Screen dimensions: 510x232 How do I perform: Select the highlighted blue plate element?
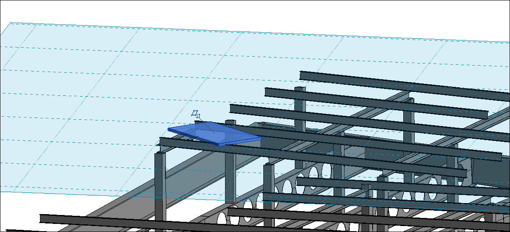click(214, 133)
